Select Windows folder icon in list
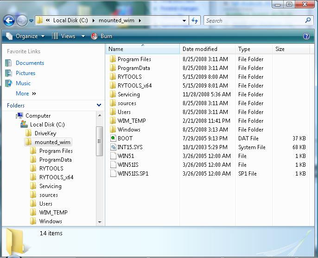318x258 pixels. (113, 130)
